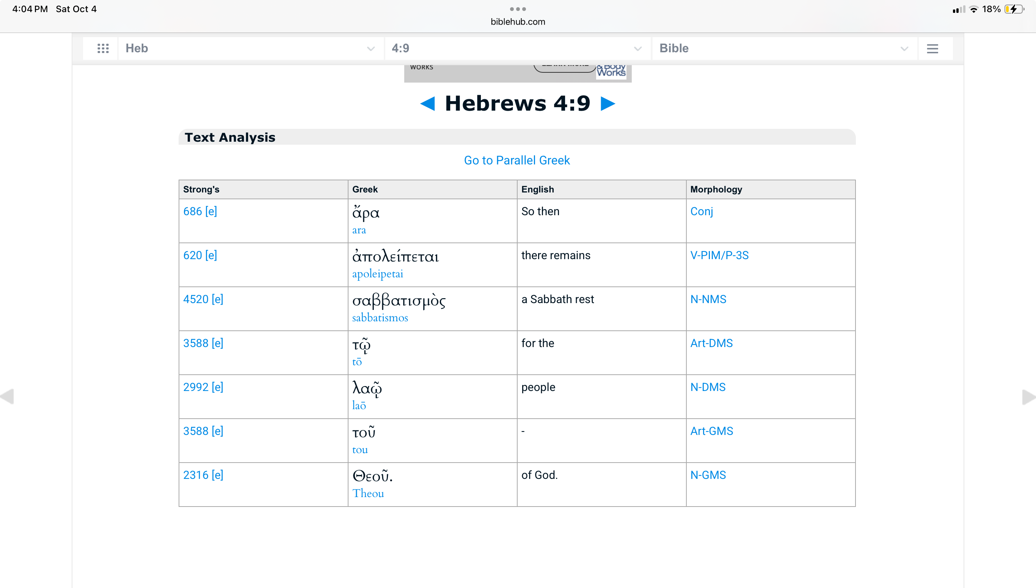Open the V-PIM/P-3S morphology link
The height and width of the screenshot is (588, 1036).
[719, 255]
